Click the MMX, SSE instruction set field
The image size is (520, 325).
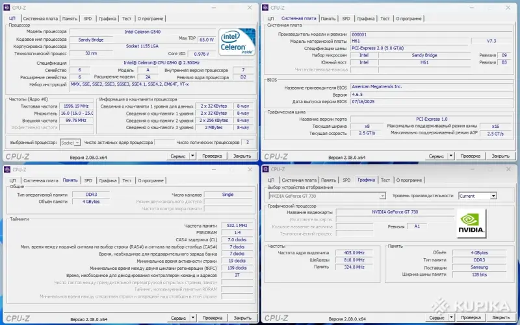pyautogui.click(x=162, y=86)
